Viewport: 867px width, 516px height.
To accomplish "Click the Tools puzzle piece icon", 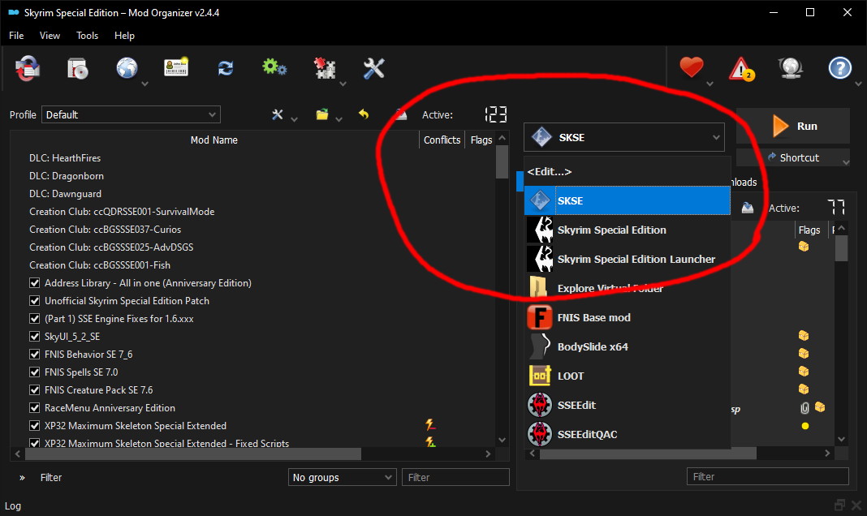I will pyautogui.click(x=325, y=68).
